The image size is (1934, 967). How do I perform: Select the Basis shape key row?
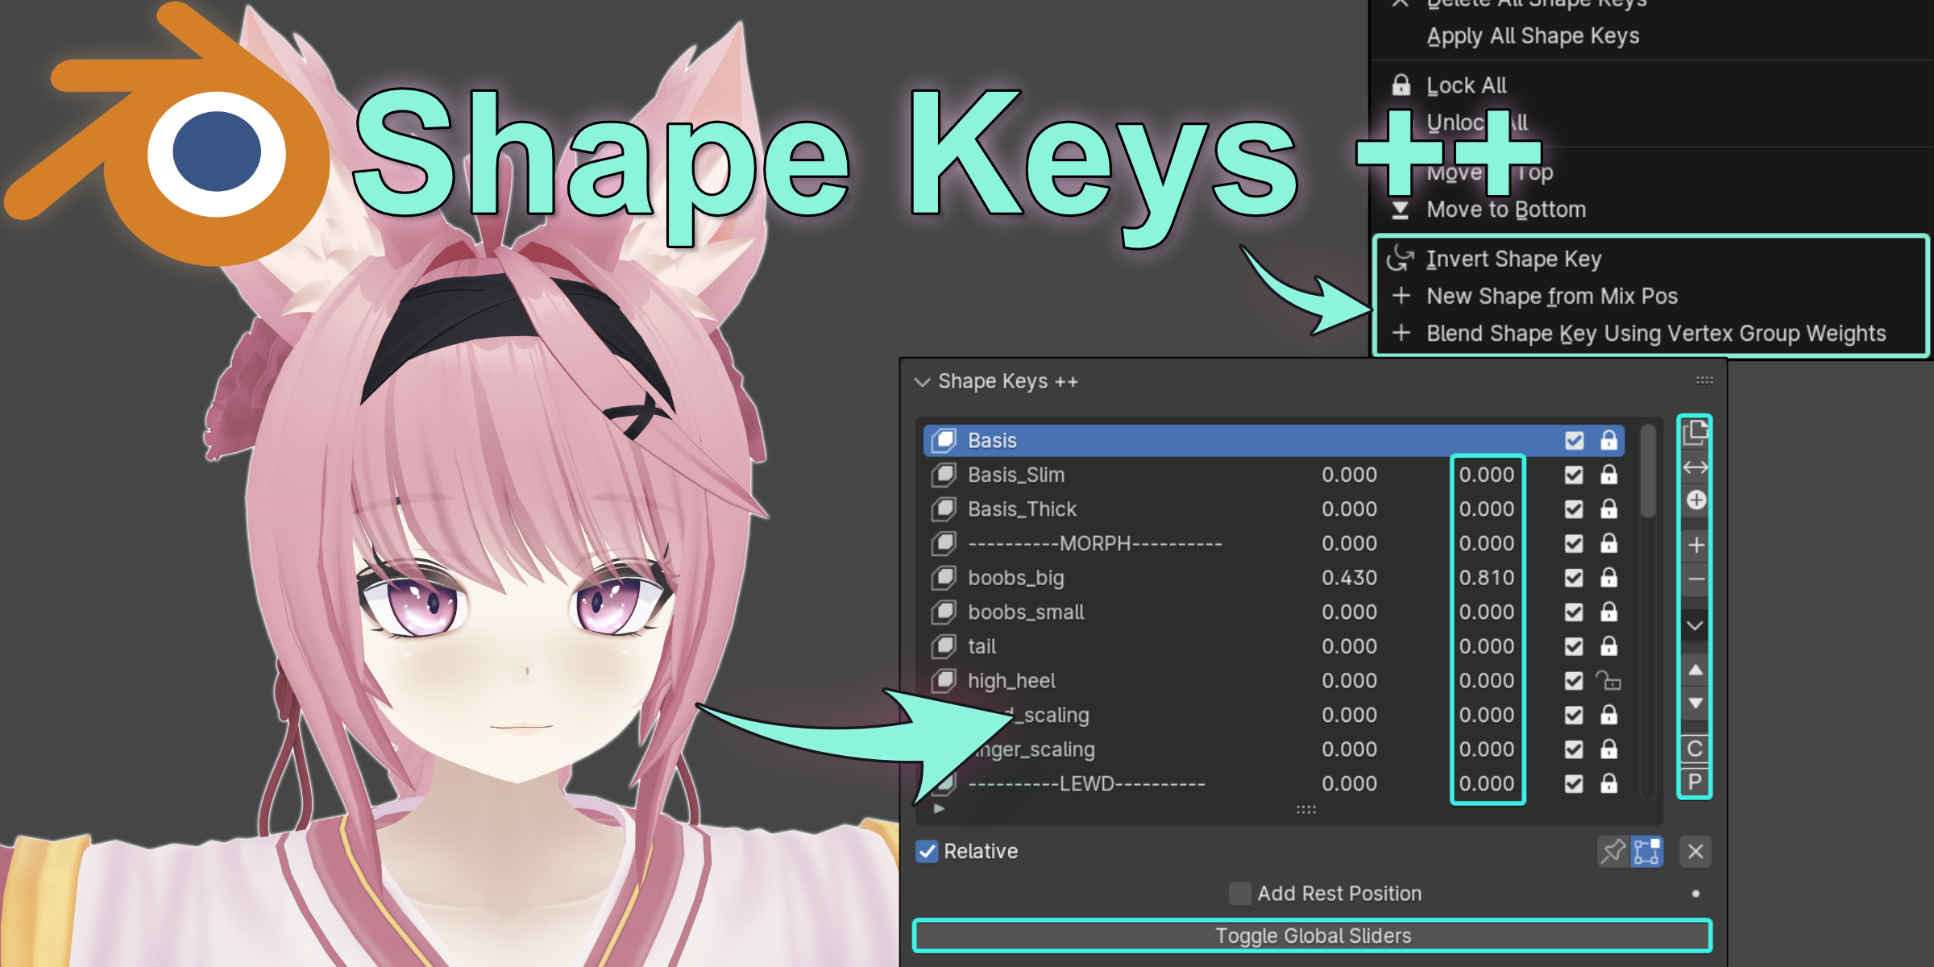(1273, 440)
